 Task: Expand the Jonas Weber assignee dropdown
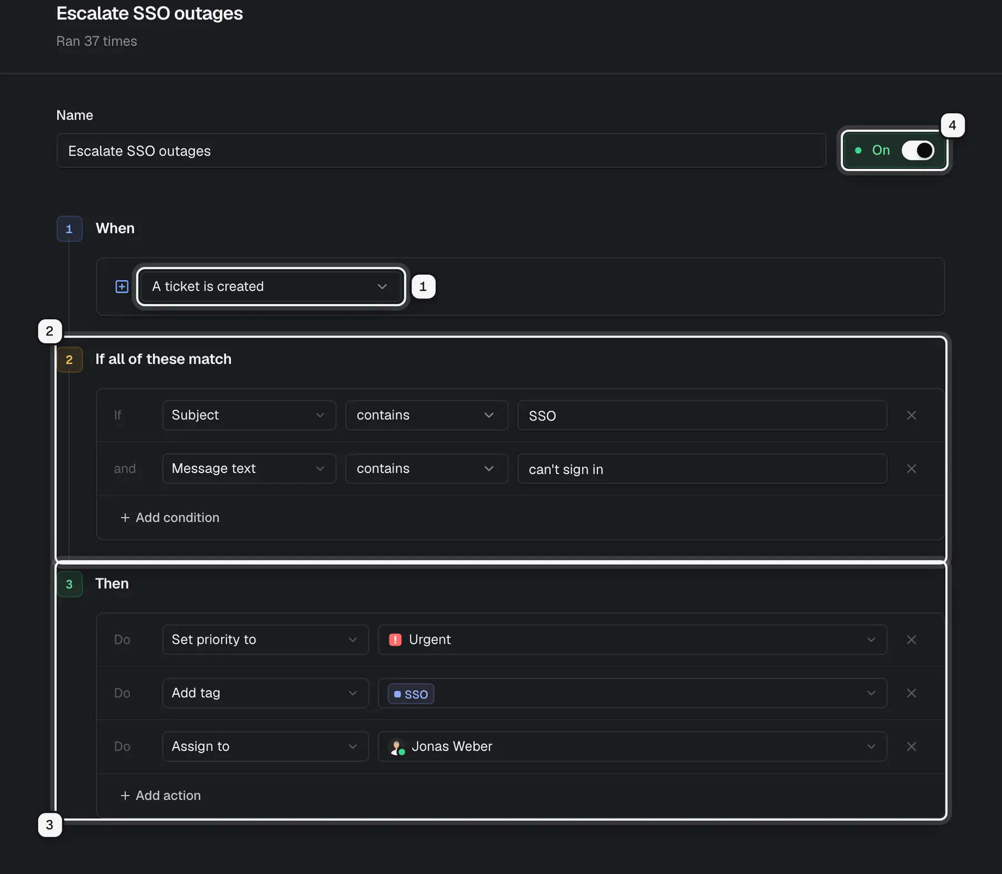(632, 746)
